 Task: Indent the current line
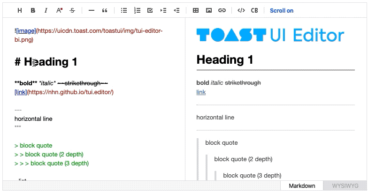[x=163, y=10]
